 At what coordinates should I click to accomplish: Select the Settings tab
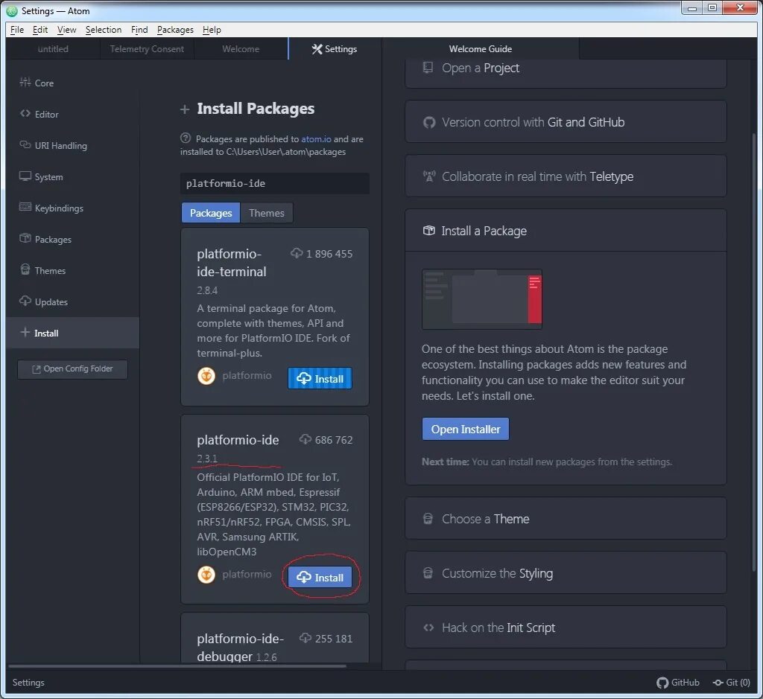pyautogui.click(x=335, y=48)
